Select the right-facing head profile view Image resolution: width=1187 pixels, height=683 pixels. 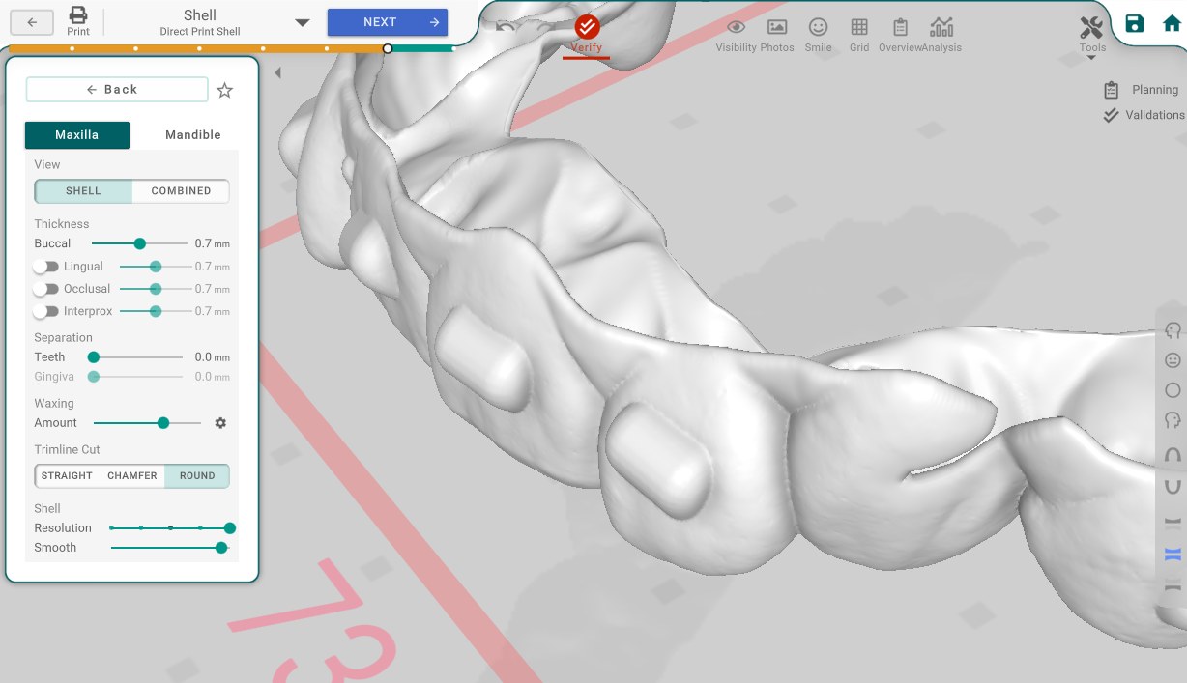(x=1173, y=420)
